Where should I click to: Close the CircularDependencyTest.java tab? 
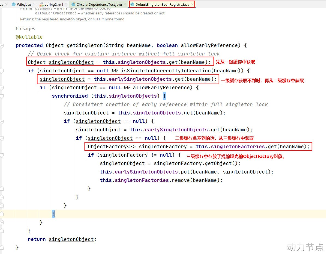click(x=125, y=4)
